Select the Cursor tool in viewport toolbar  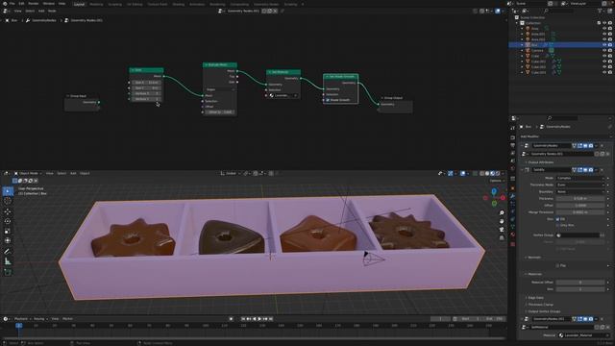click(8, 201)
